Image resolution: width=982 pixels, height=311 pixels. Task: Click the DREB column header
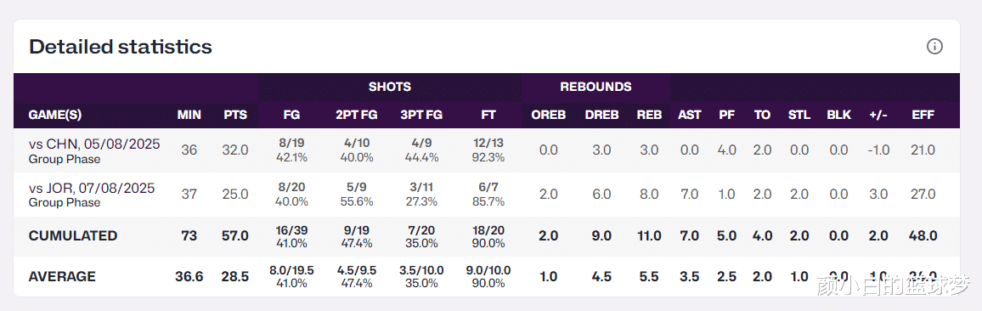point(601,116)
